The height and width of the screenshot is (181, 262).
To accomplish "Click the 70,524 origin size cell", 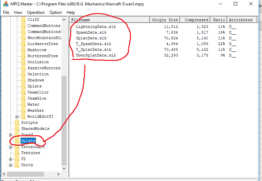I will pos(171,38).
